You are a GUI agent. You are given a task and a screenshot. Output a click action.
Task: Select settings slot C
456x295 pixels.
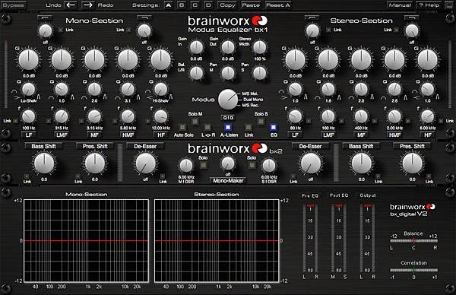pos(195,5)
